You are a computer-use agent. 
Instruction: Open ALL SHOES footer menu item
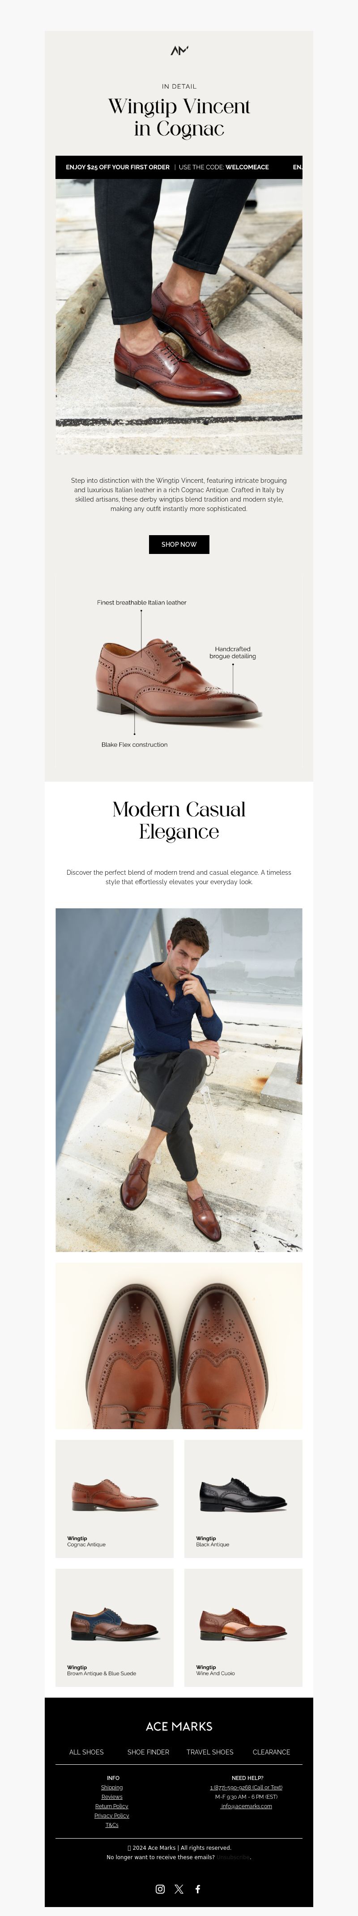pos(86,1752)
